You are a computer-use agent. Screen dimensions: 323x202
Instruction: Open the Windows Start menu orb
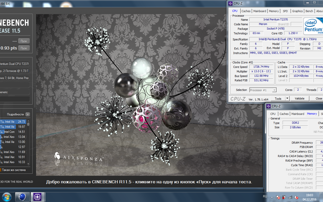tap(6, 197)
